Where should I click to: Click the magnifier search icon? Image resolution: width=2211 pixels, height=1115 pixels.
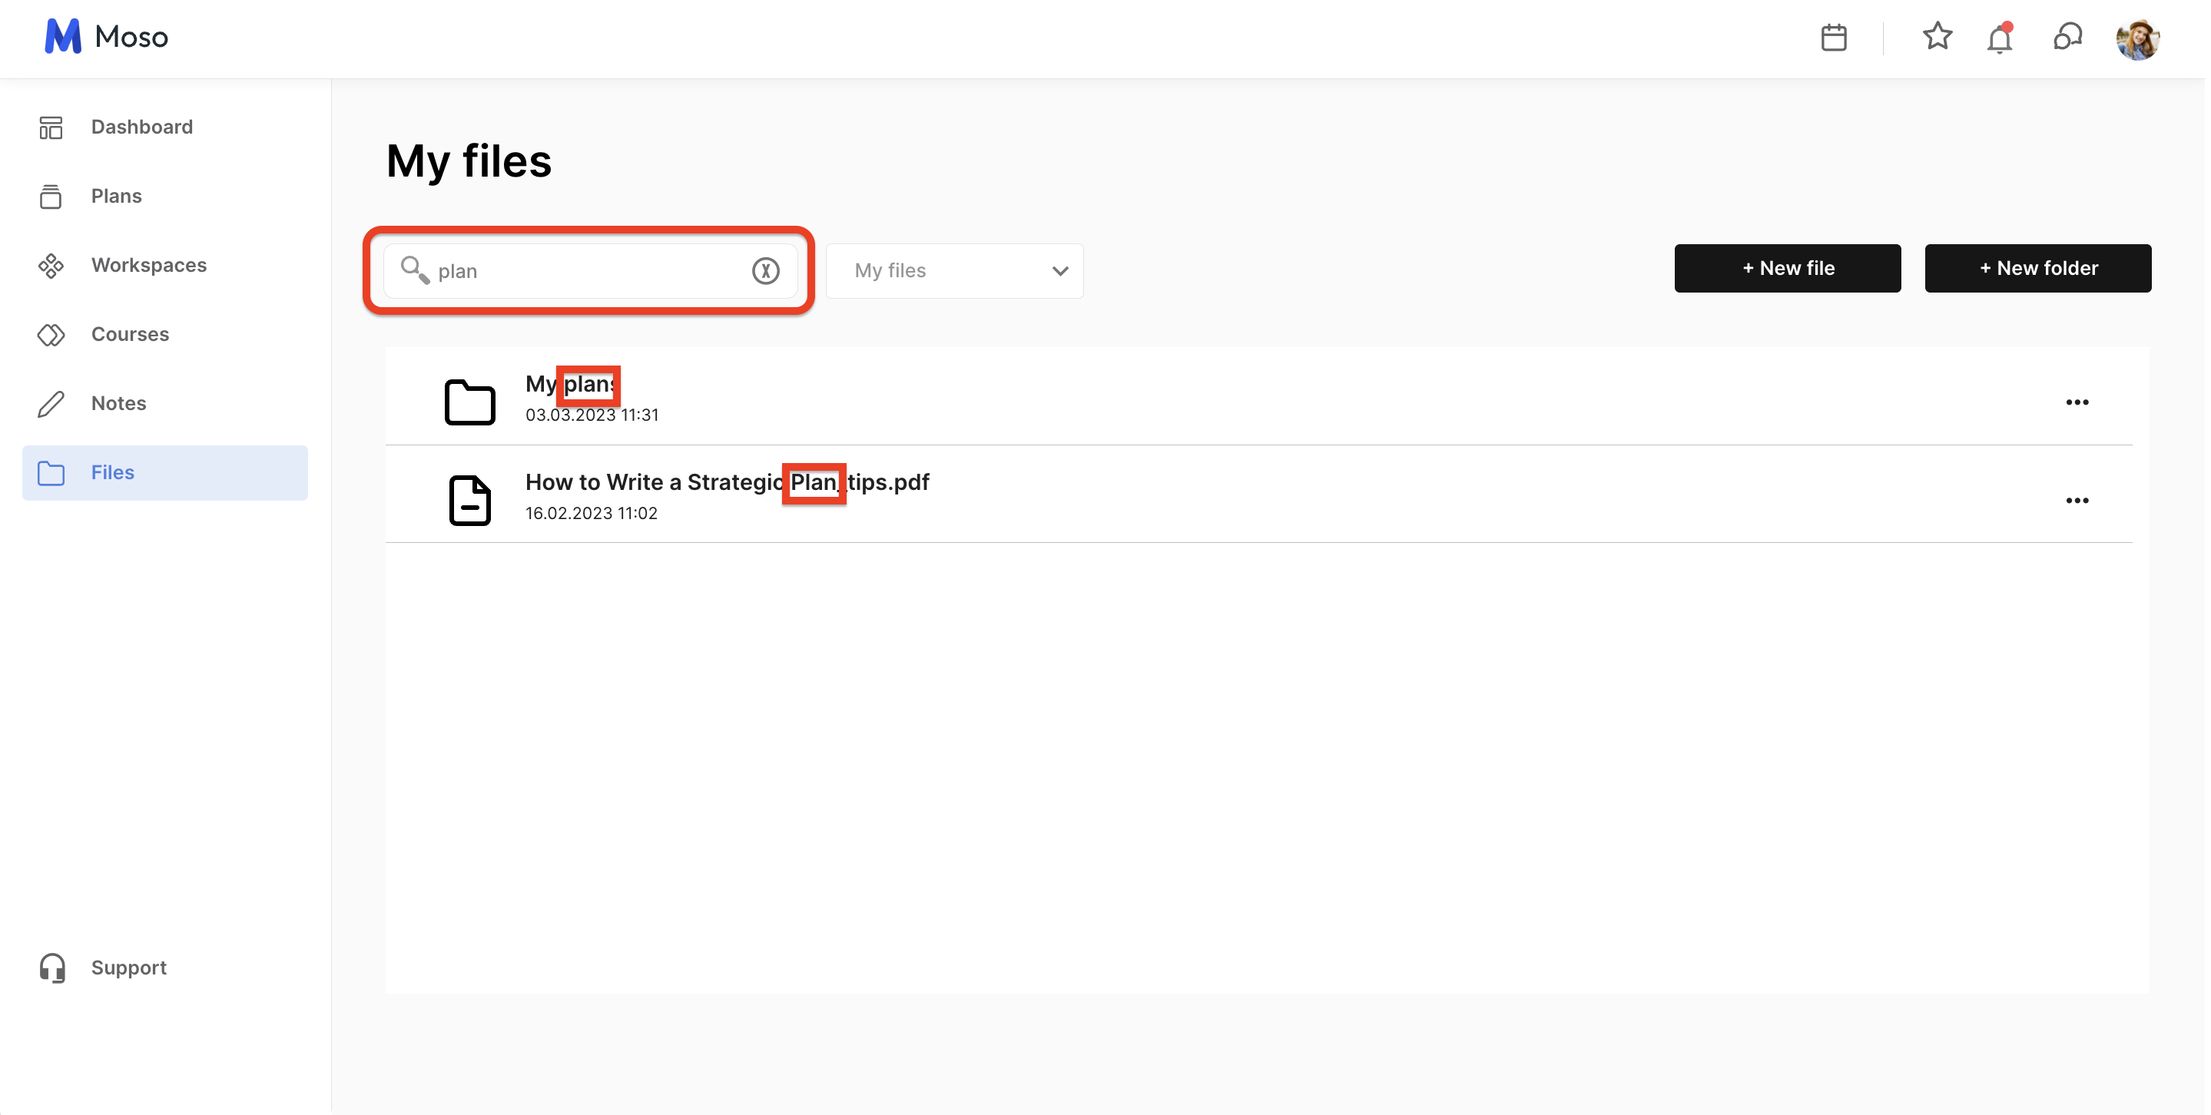click(415, 270)
